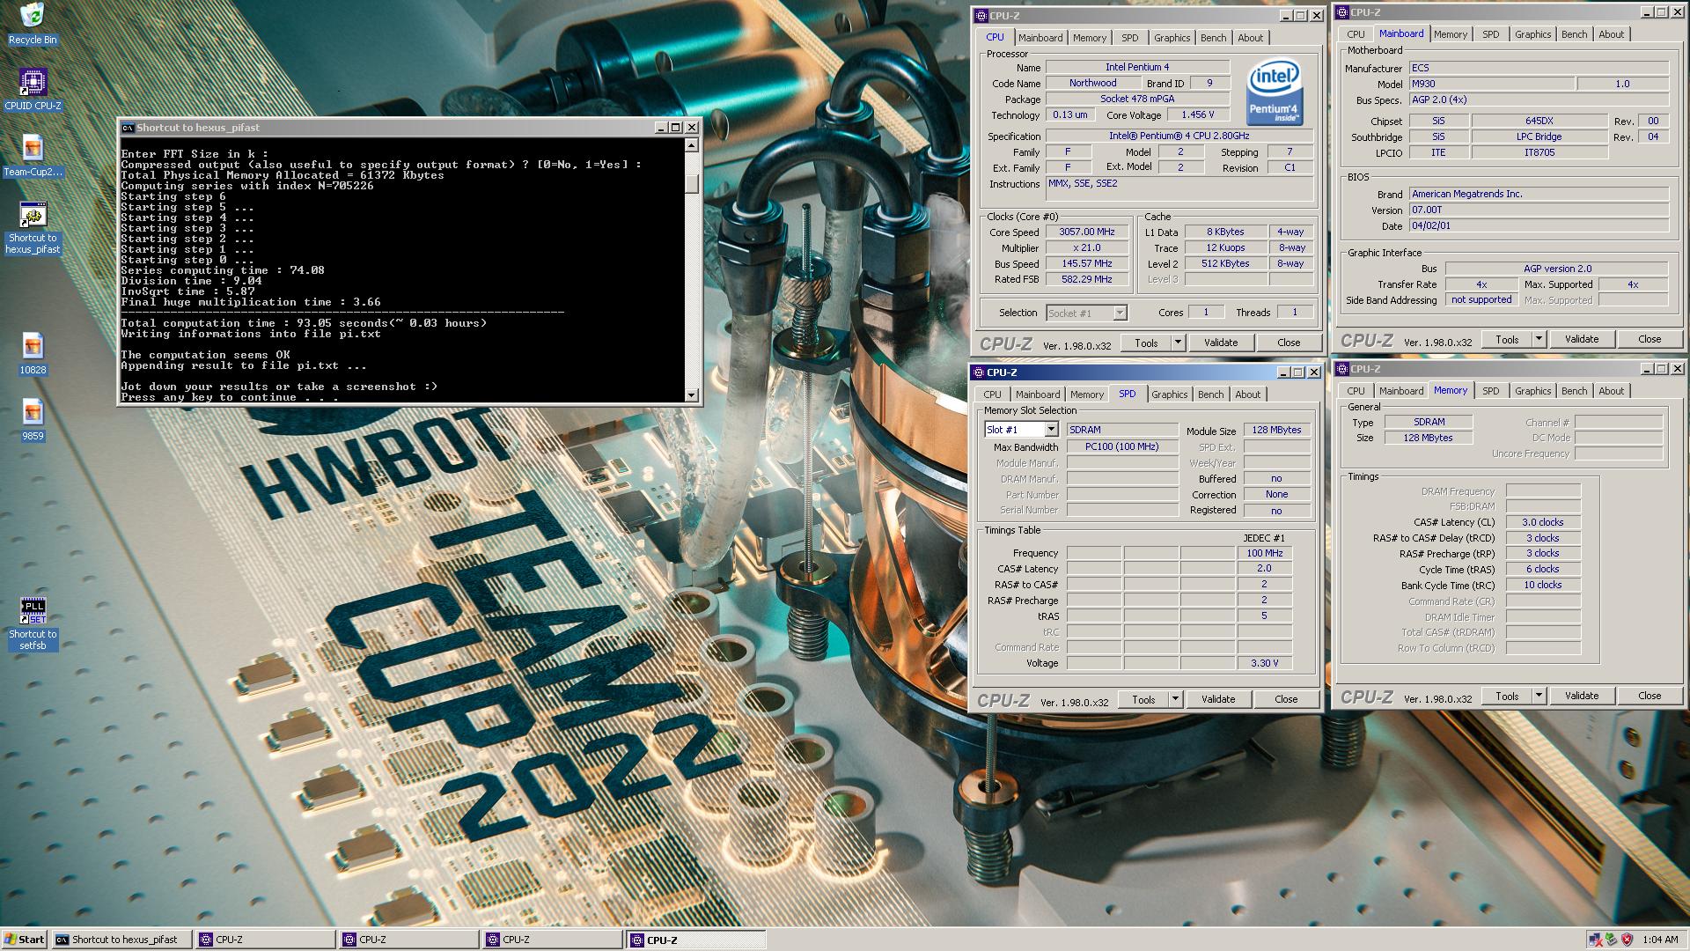Click the Max Bandwidth value PC100 (100 MHz)

pyautogui.click(x=1122, y=446)
